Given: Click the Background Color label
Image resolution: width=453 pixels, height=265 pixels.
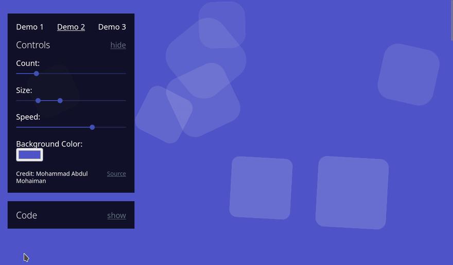Looking at the screenshot, I should (49, 144).
